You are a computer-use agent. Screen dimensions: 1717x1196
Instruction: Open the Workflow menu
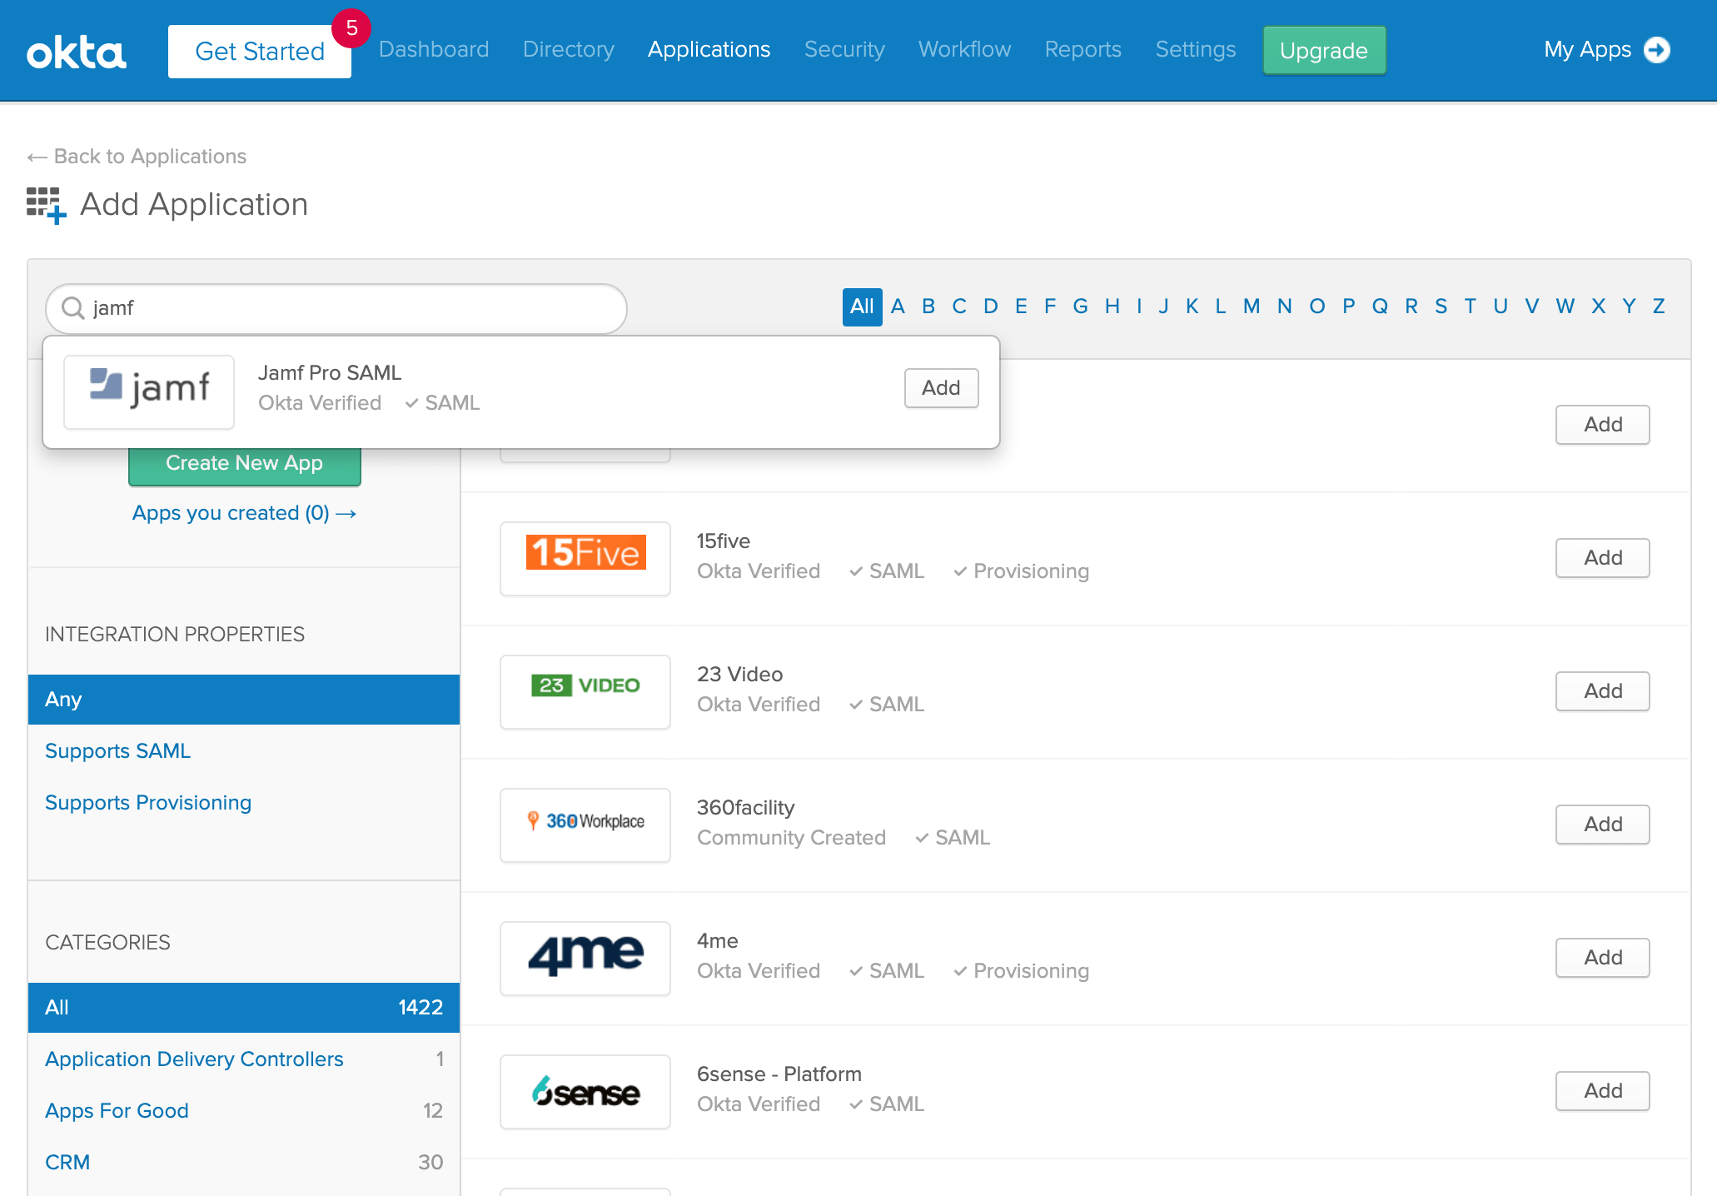click(965, 50)
